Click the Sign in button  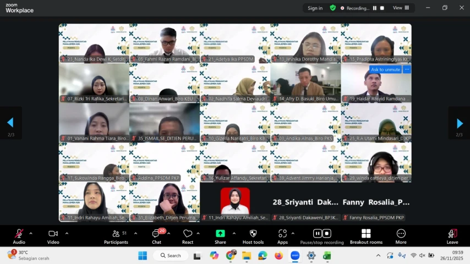(x=315, y=8)
